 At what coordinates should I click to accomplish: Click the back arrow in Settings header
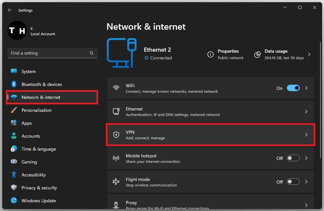click(x=10, y=10)
